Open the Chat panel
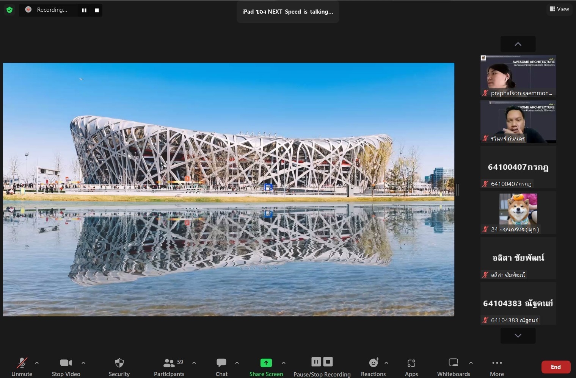The width and height of the screenshot is (576, 378). pyautogui.click(x=221, y=367)
